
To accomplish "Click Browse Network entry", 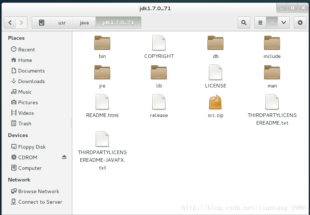I will coord(35,191).
